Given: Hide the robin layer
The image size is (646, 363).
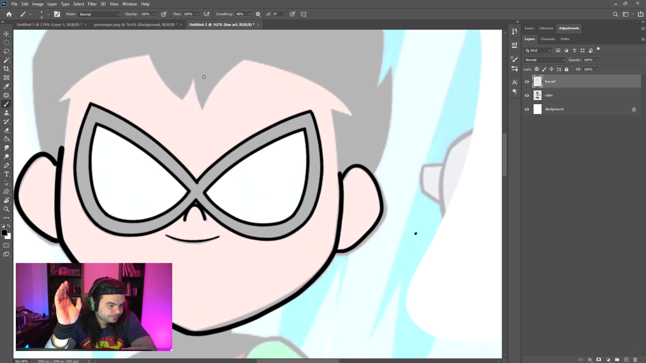Looking at the screenshot, I should [527, 96].
